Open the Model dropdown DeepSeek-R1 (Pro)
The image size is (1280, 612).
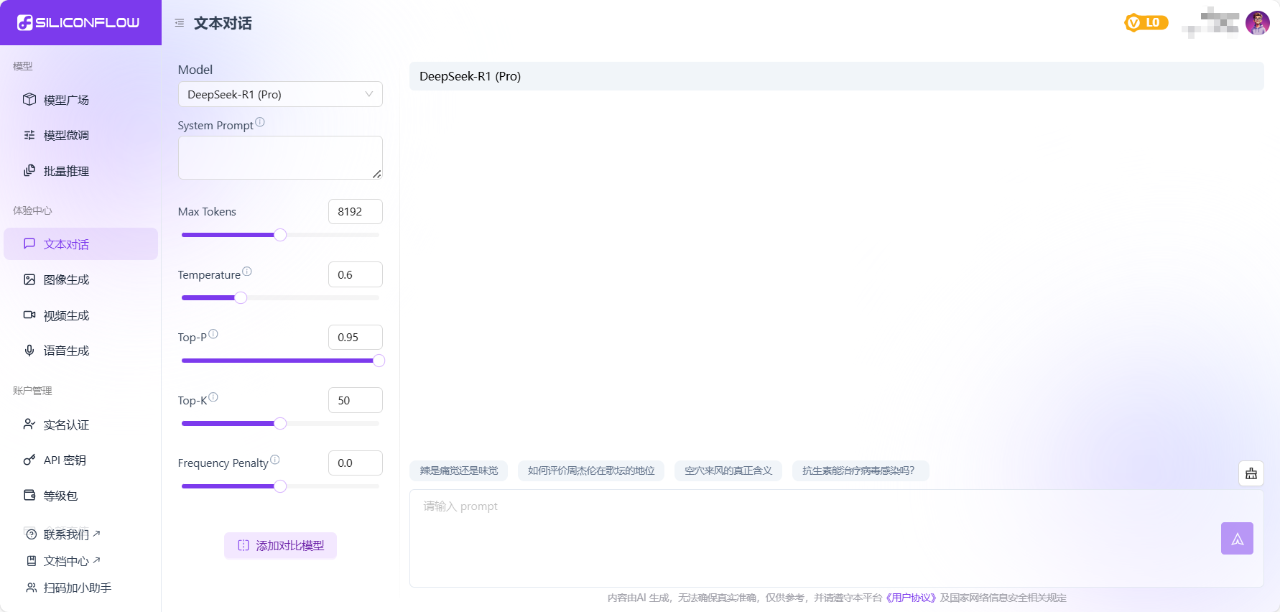(x=280, y=94)
